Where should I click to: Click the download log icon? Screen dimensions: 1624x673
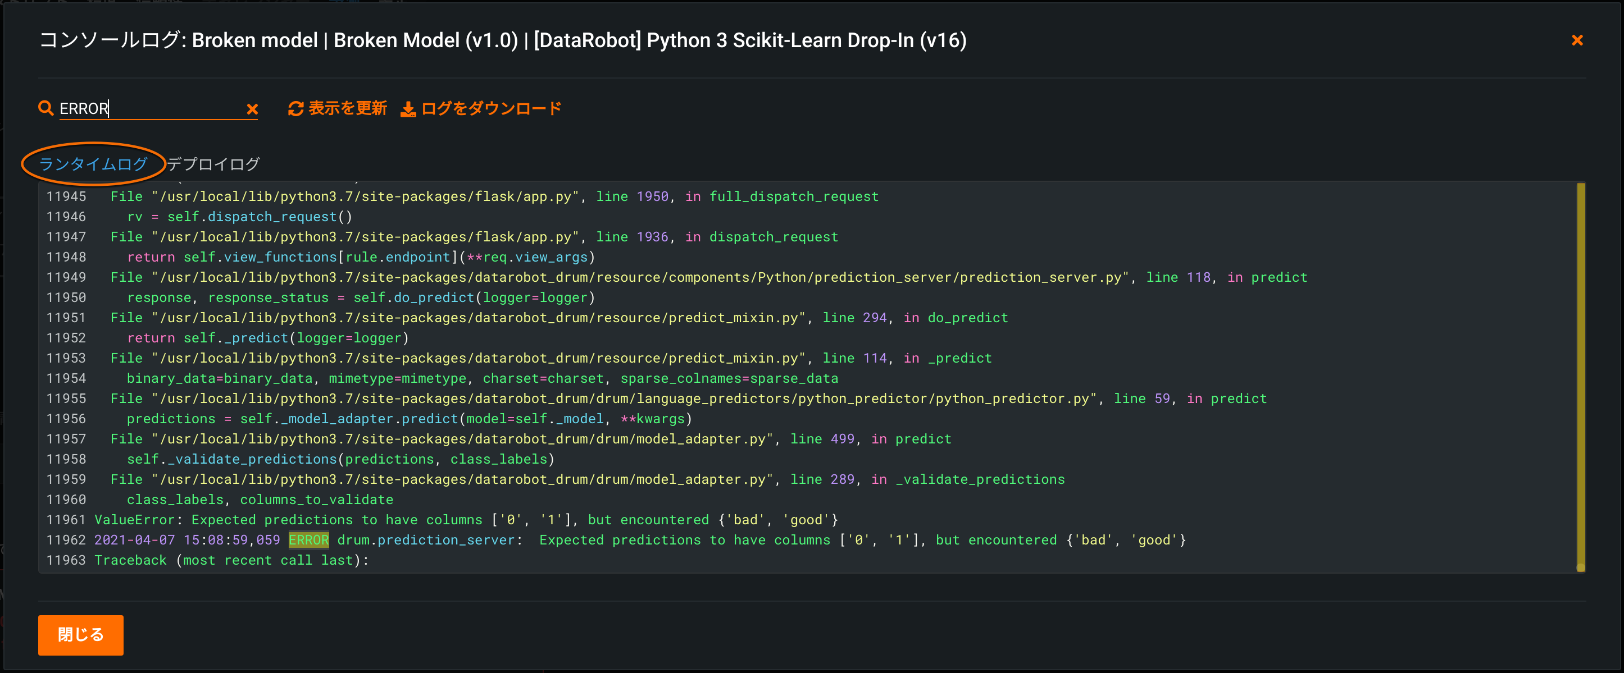pos(408,109)
